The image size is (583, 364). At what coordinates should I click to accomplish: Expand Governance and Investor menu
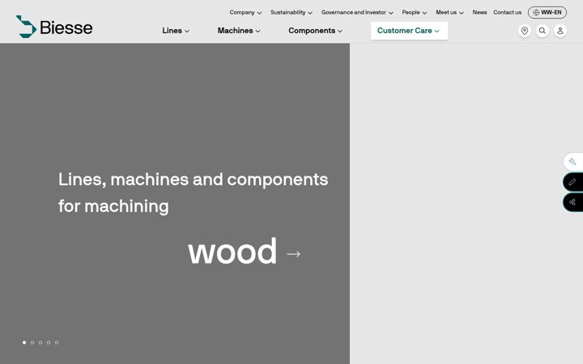coord(357,12)
